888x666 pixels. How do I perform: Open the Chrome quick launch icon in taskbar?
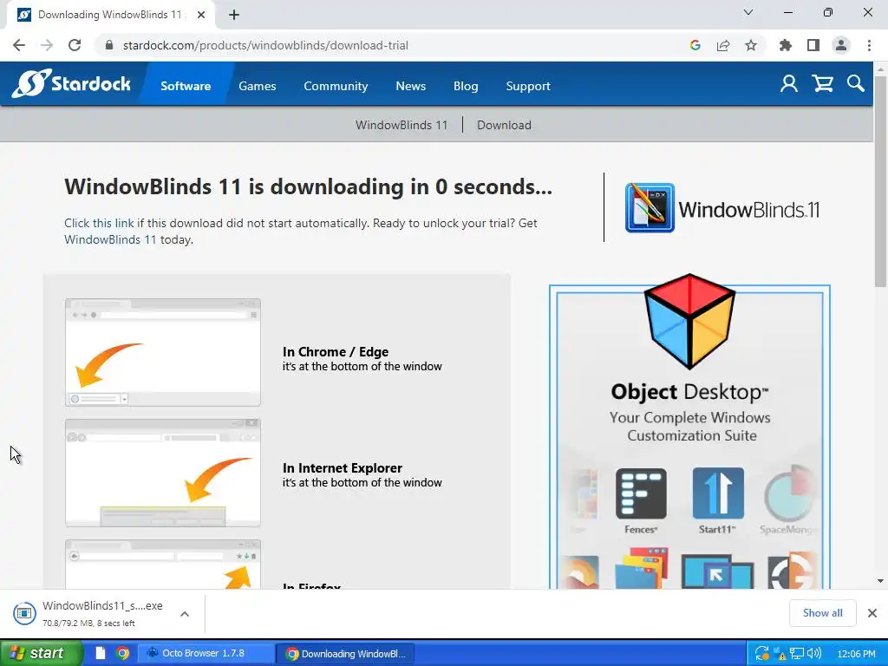coord(122,653)
